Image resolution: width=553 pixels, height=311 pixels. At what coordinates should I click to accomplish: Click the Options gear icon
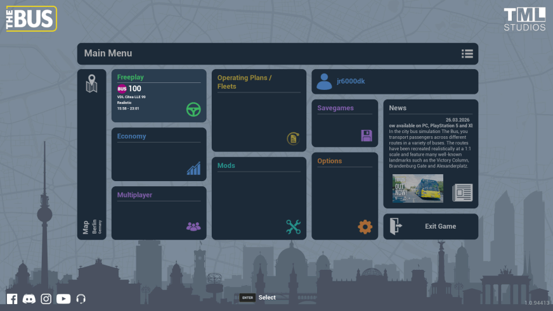[x=365, y=227]
